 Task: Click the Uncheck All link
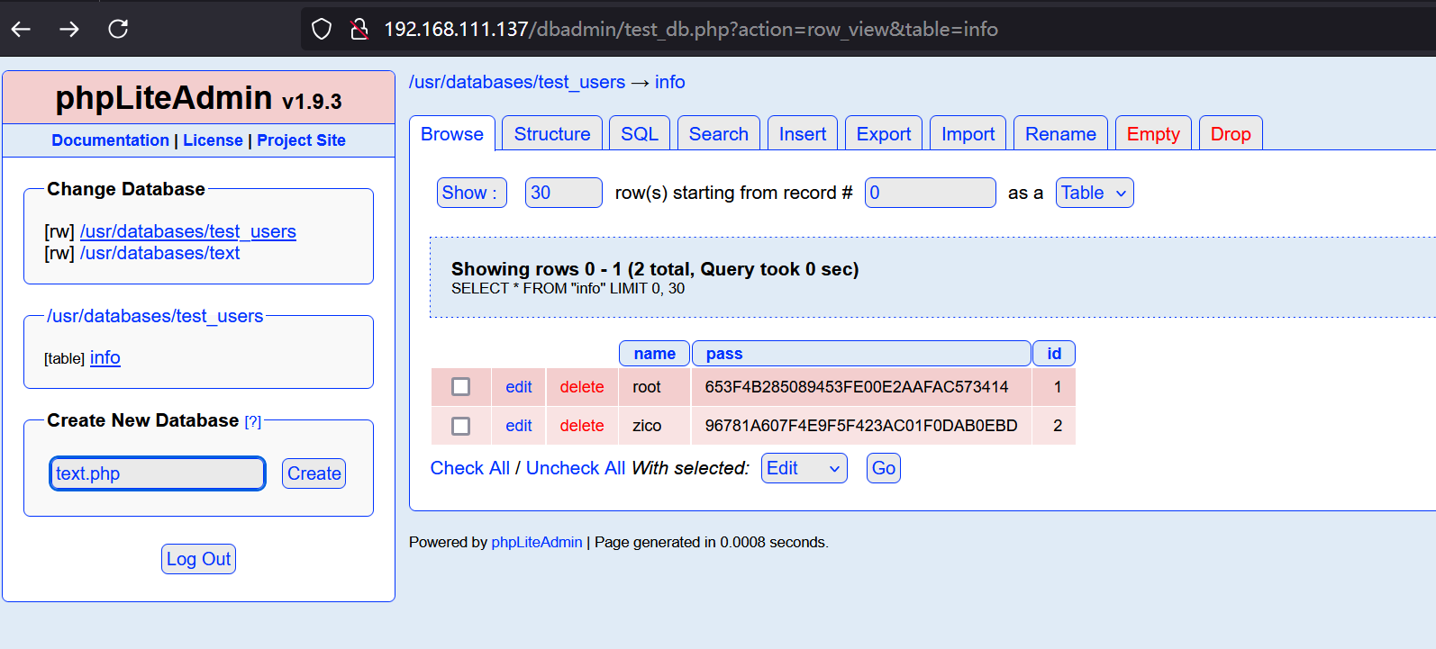576,468
